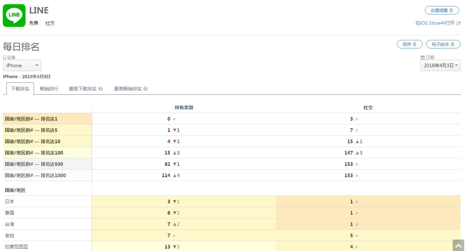The height and width of the screenshot is (251, 474).
Task: Click help icon next to 最高畅销排名
Action: coord(145,89)
